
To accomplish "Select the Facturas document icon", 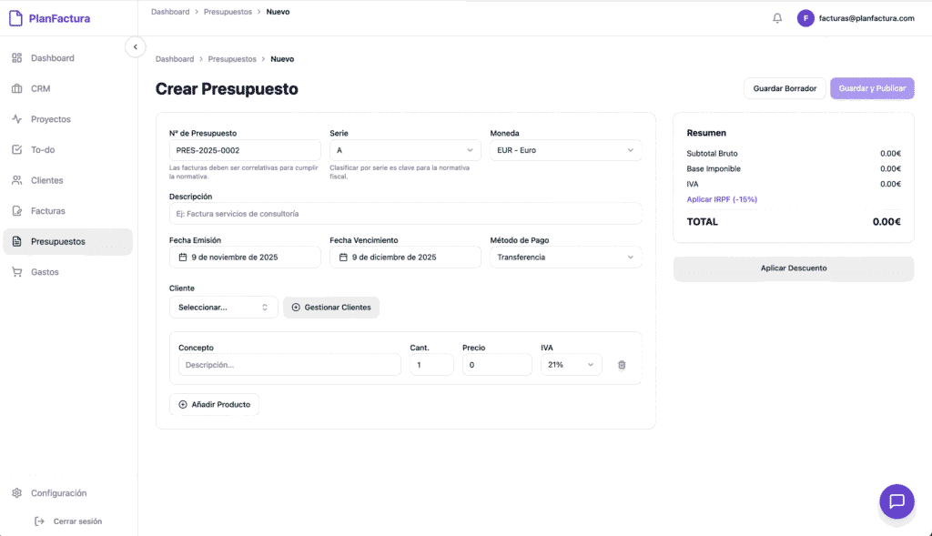I will pos(17,210).
